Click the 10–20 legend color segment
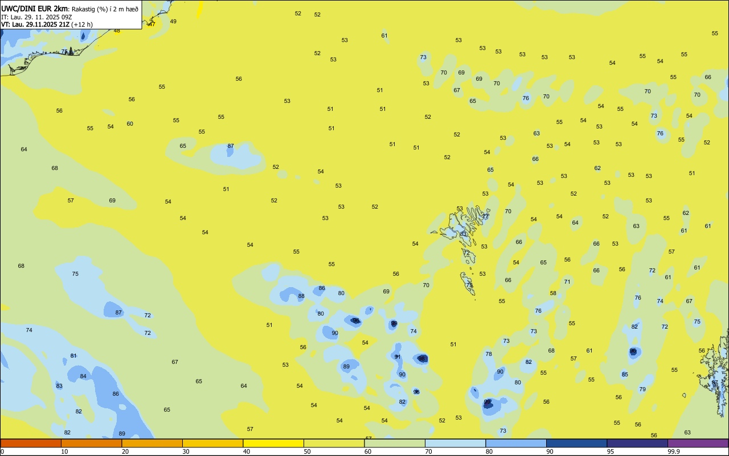 (x=91, y=443)
